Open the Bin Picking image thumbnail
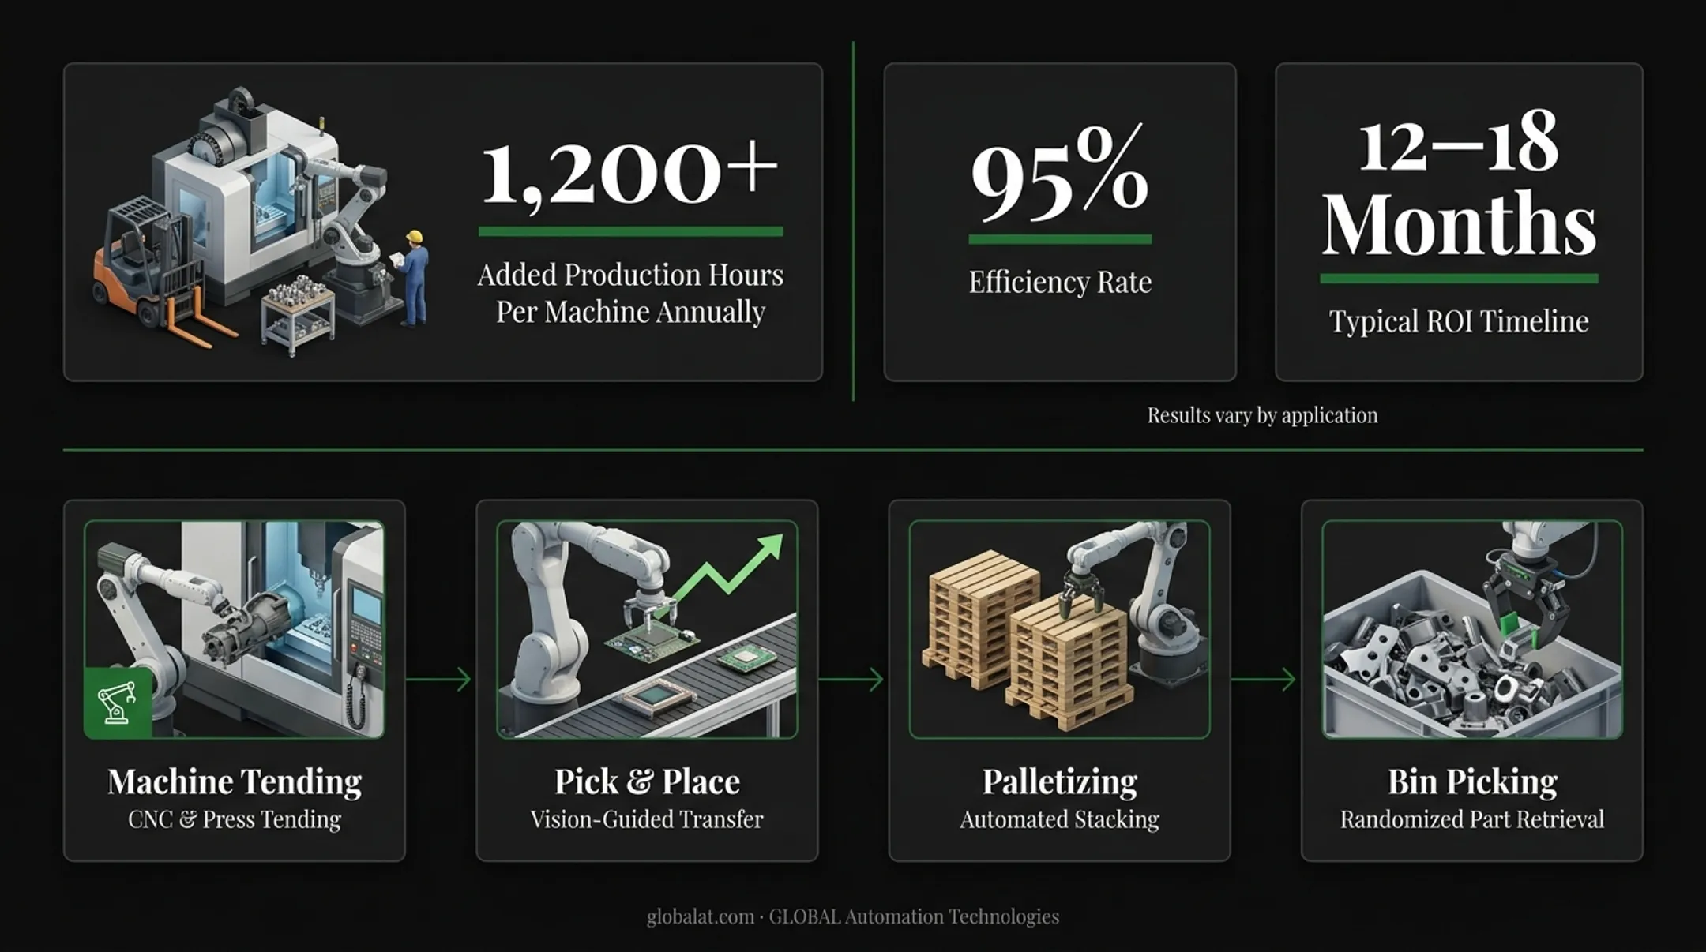This screenshot has height=952, width=1706. click(1472, 629)
